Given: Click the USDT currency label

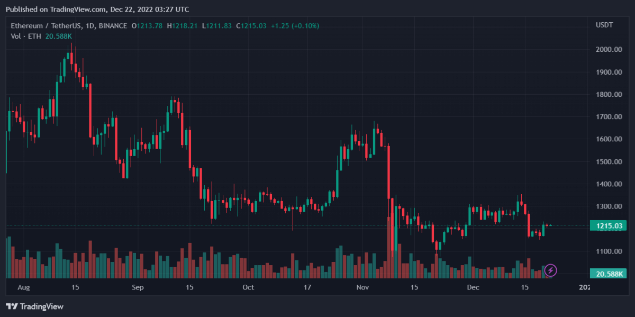Looking at the screenshot, I should [x=604, y=25].
